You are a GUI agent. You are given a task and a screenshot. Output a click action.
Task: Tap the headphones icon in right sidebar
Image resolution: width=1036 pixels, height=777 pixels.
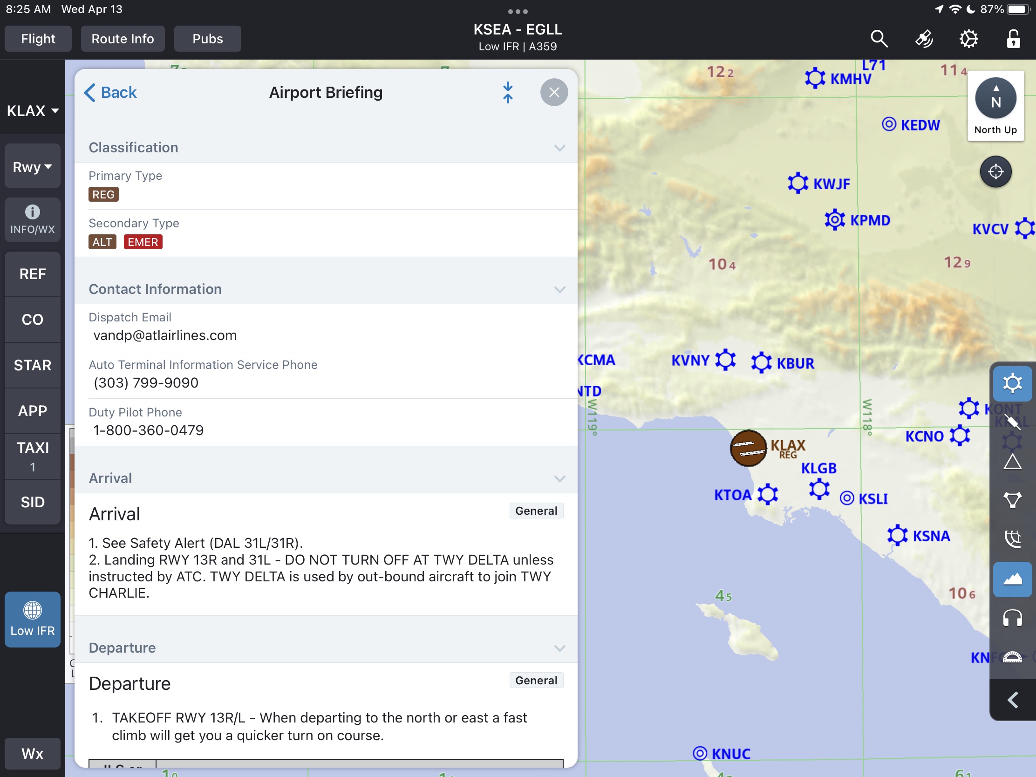click(1011, 617)
